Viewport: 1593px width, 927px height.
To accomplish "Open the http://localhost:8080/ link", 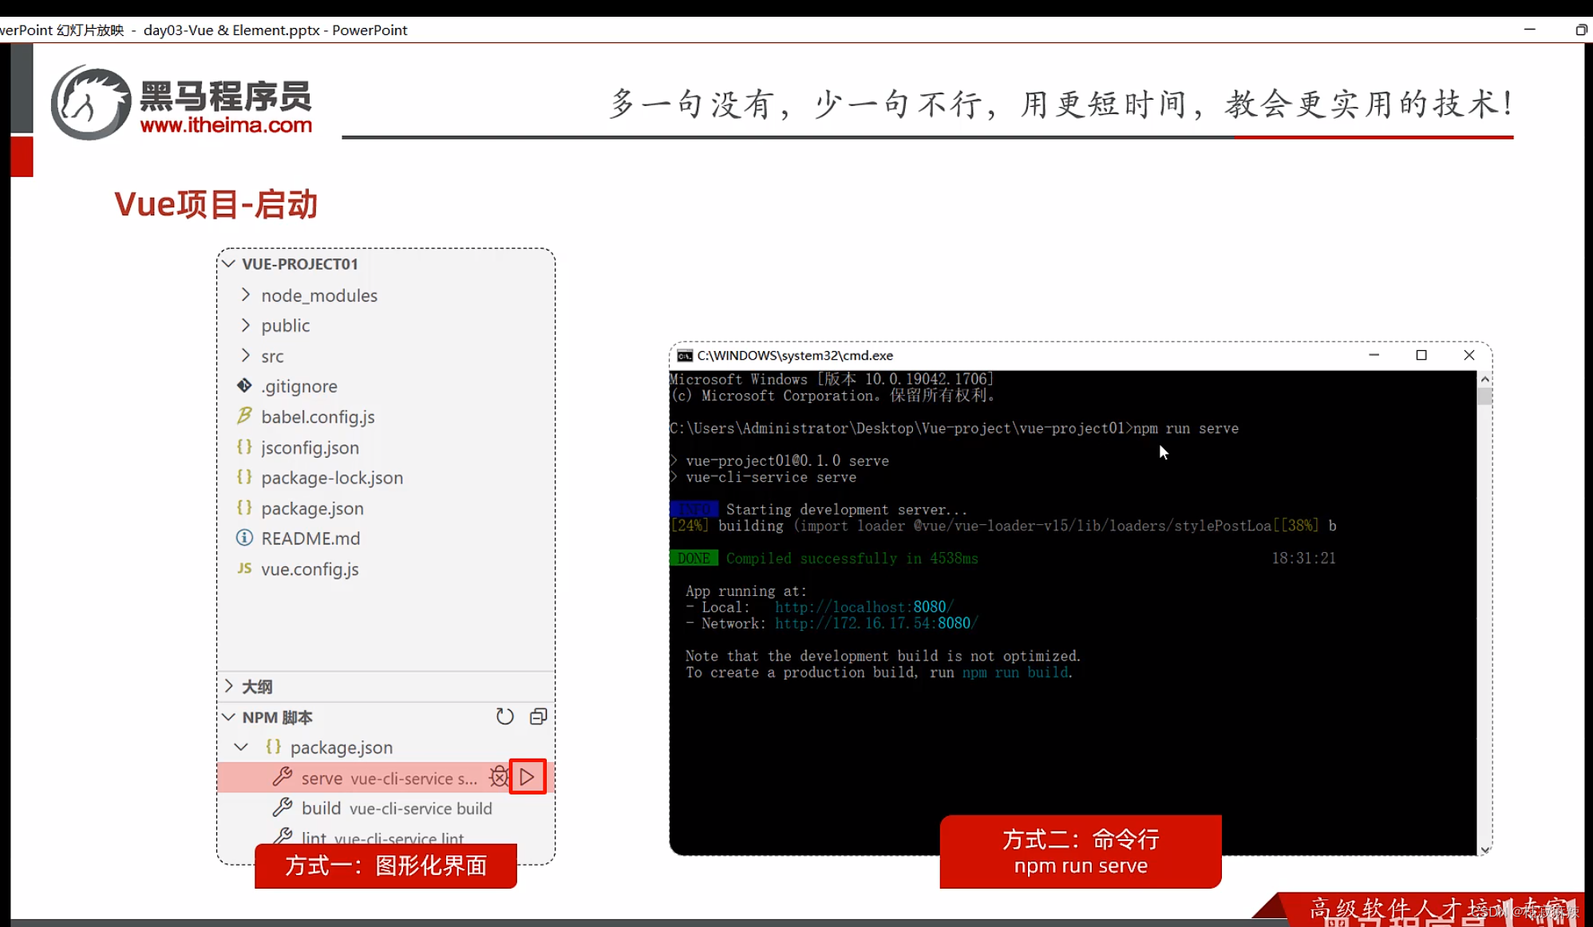I will [x=863, y=606].
